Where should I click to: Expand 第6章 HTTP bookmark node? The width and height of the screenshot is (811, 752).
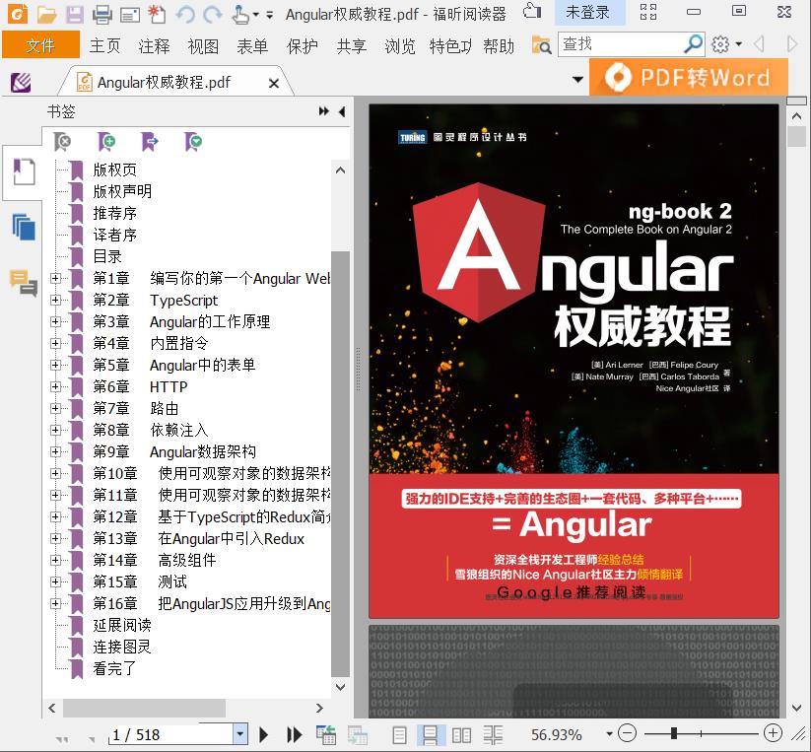55,387
